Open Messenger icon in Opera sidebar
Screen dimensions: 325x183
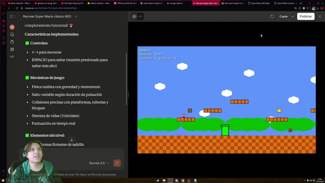point(4,26)
